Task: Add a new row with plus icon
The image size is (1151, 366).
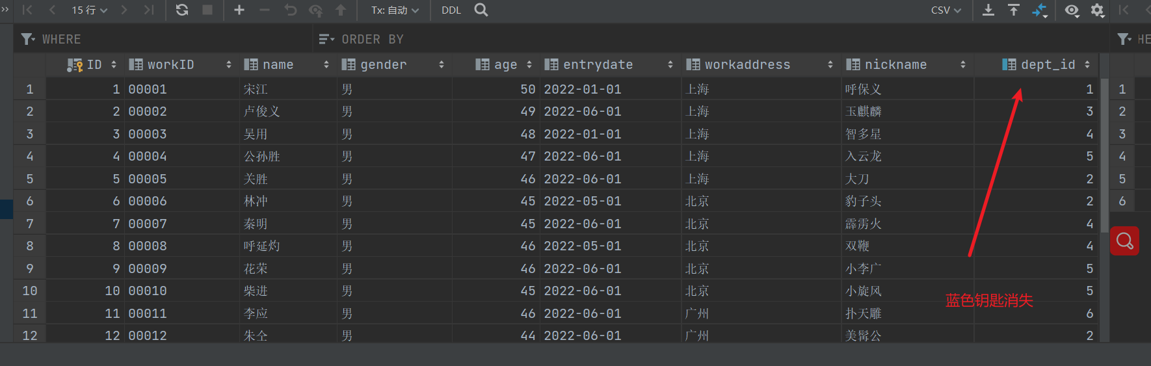Action: [239, 10]
